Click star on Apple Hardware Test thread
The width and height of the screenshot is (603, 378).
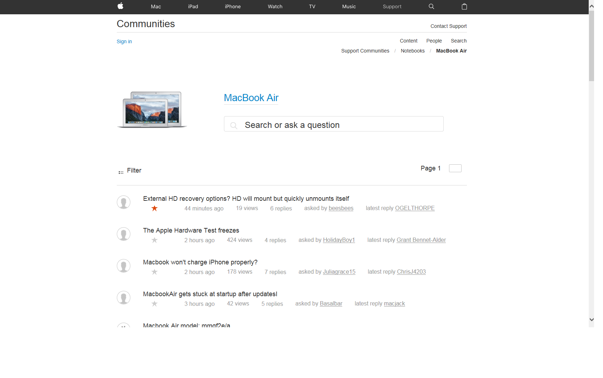pyautogui.click(x=154, y=240)
